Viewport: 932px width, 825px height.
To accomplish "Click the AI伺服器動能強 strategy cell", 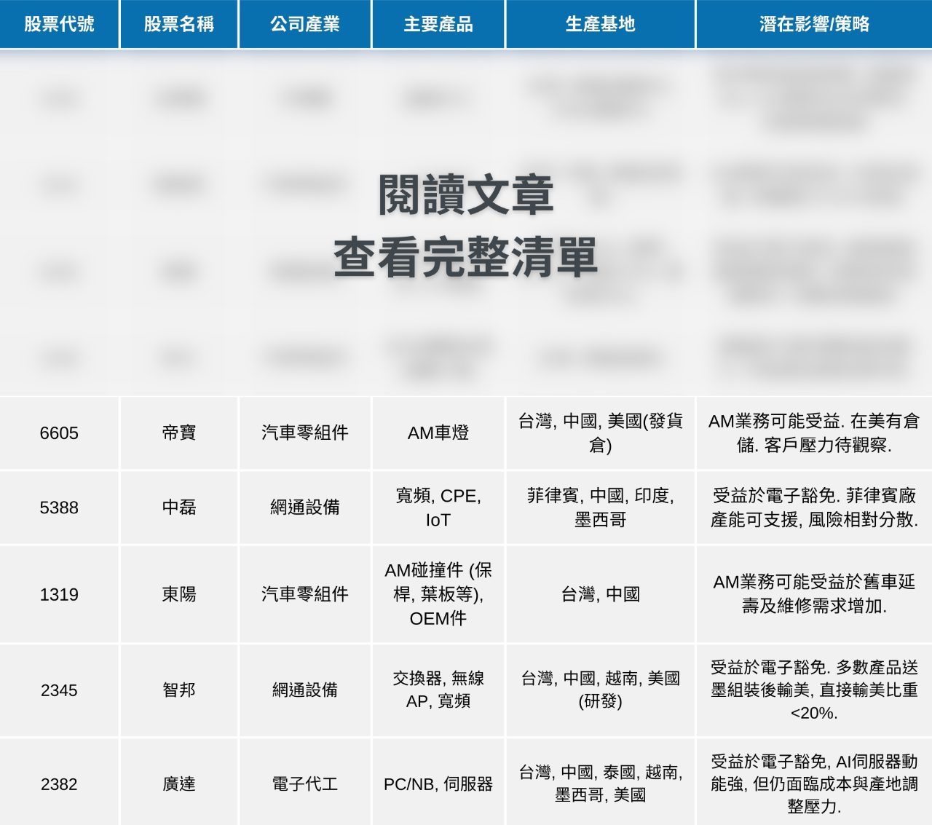I will pyautogui.click(x=814, y=783).
